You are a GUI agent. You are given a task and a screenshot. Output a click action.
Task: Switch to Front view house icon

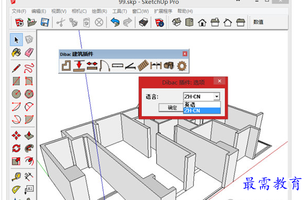(x=202, y=22)
